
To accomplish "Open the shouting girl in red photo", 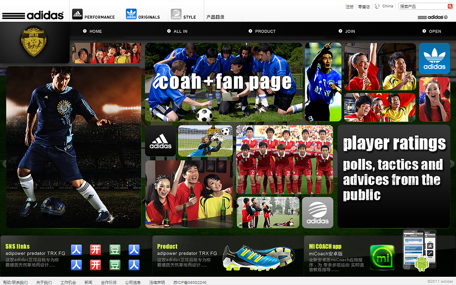I will [434, 99].
